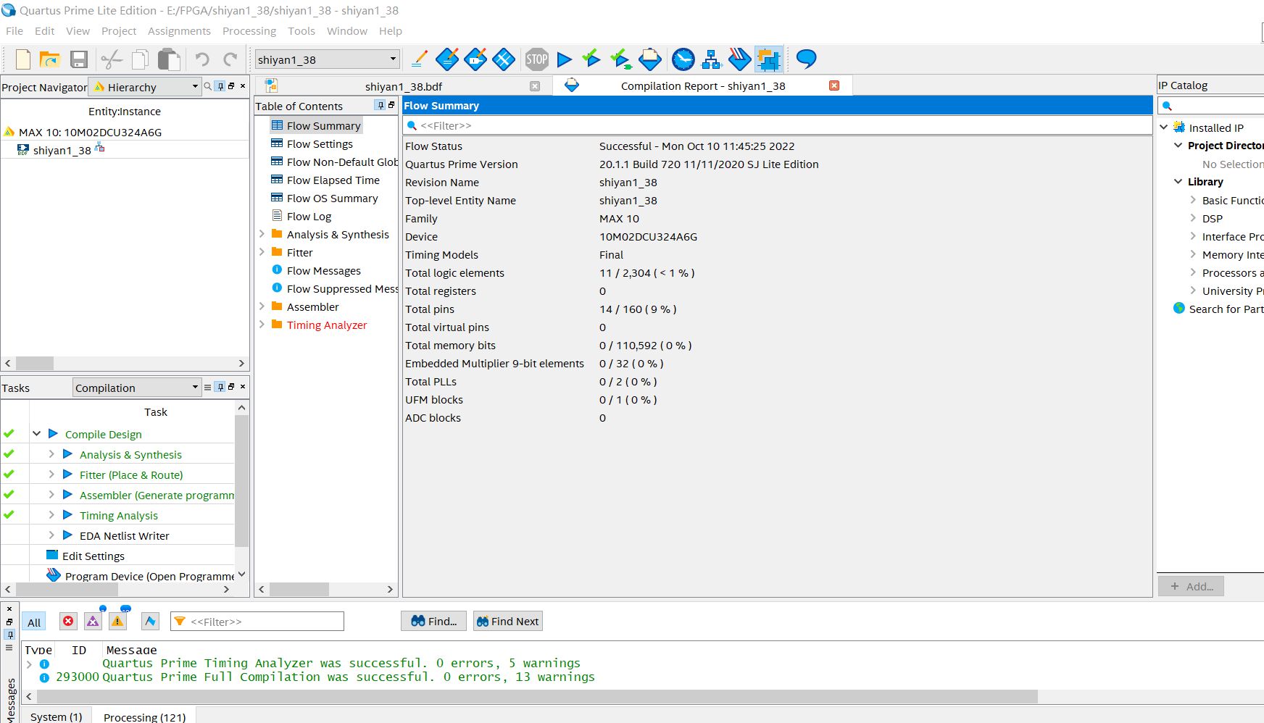The height and width of the screenshot is (723, 1264).
Task: Click the Add... button in IP Catalog
Action: coord(1191,586)
